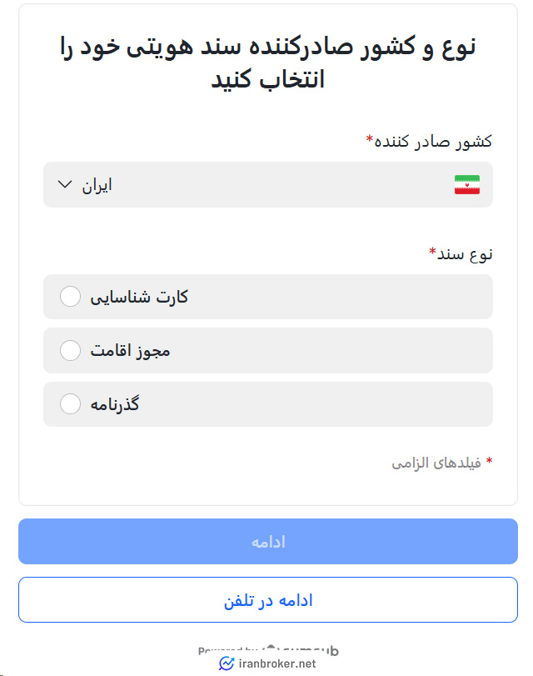The image size is (533, 676).
Task: Click the iranbroker.net chart icon
Action: pyautogui.click(x=226, y=663)
